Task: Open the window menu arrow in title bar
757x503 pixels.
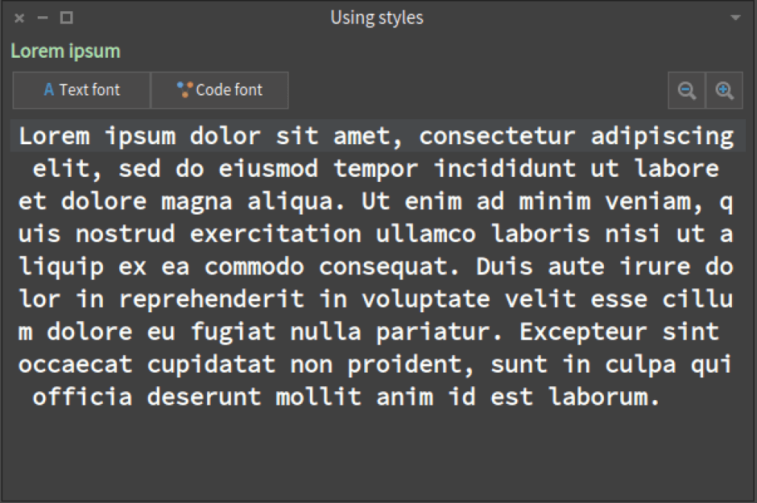Action: (735, 18)
